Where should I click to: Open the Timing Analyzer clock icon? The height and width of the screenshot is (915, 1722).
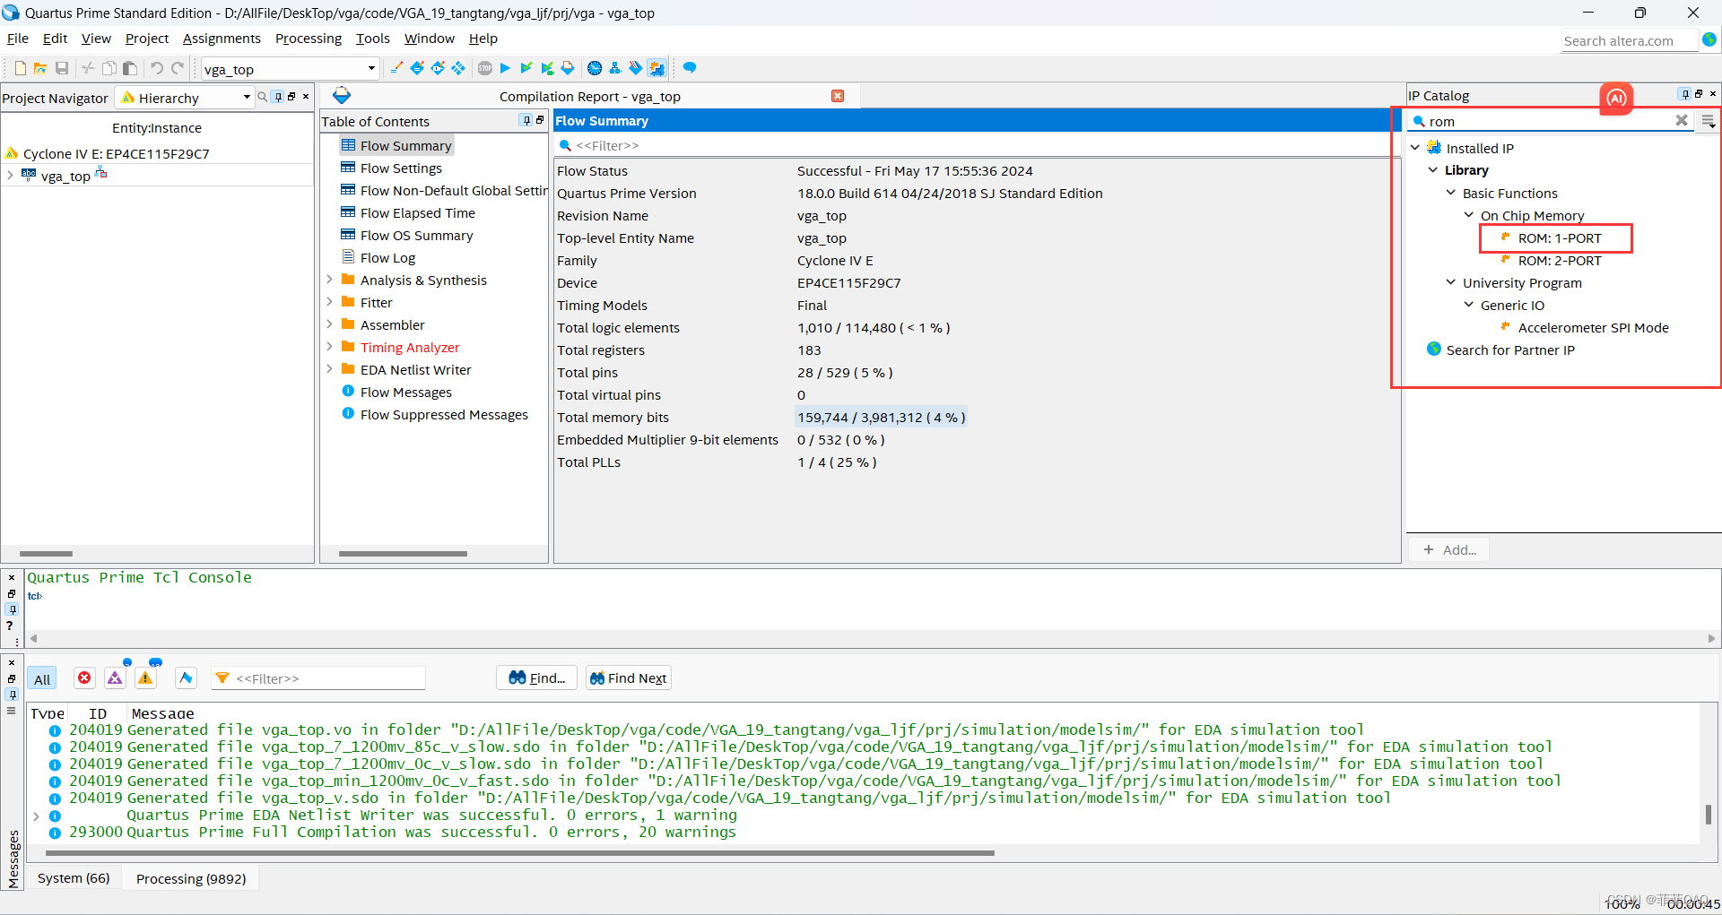point(595,68)
